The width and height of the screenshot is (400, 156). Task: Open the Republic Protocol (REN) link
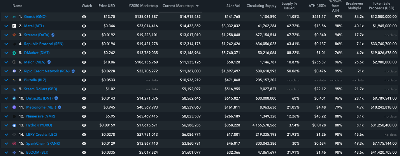(44, 44)
